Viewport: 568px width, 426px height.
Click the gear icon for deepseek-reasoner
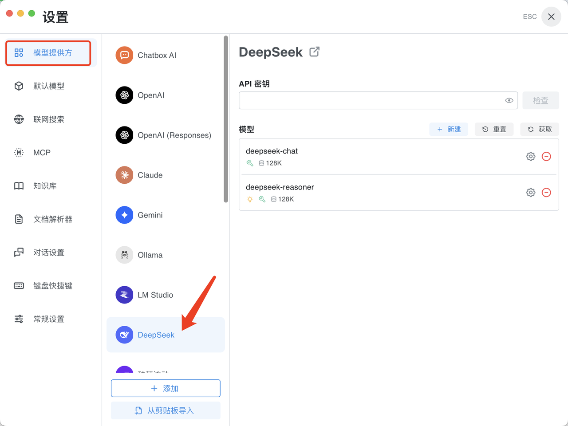click(530, 193)
